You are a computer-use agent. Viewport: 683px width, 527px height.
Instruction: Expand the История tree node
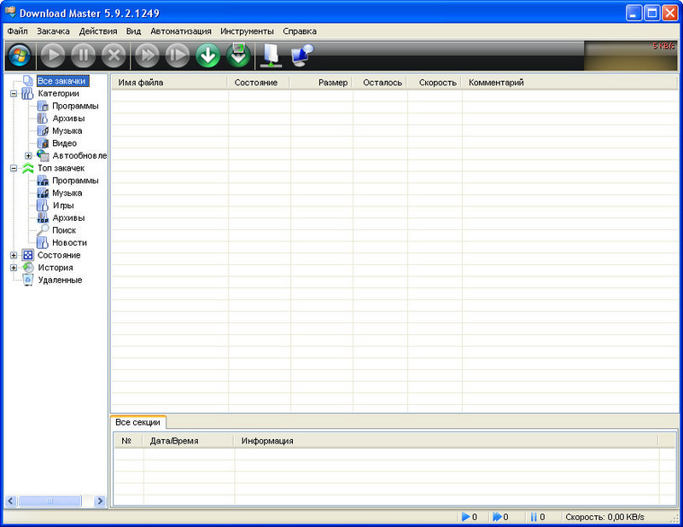[x=14, y=268]
